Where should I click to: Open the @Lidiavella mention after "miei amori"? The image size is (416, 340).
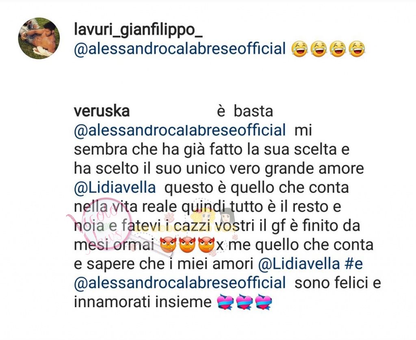coord(299,264)
